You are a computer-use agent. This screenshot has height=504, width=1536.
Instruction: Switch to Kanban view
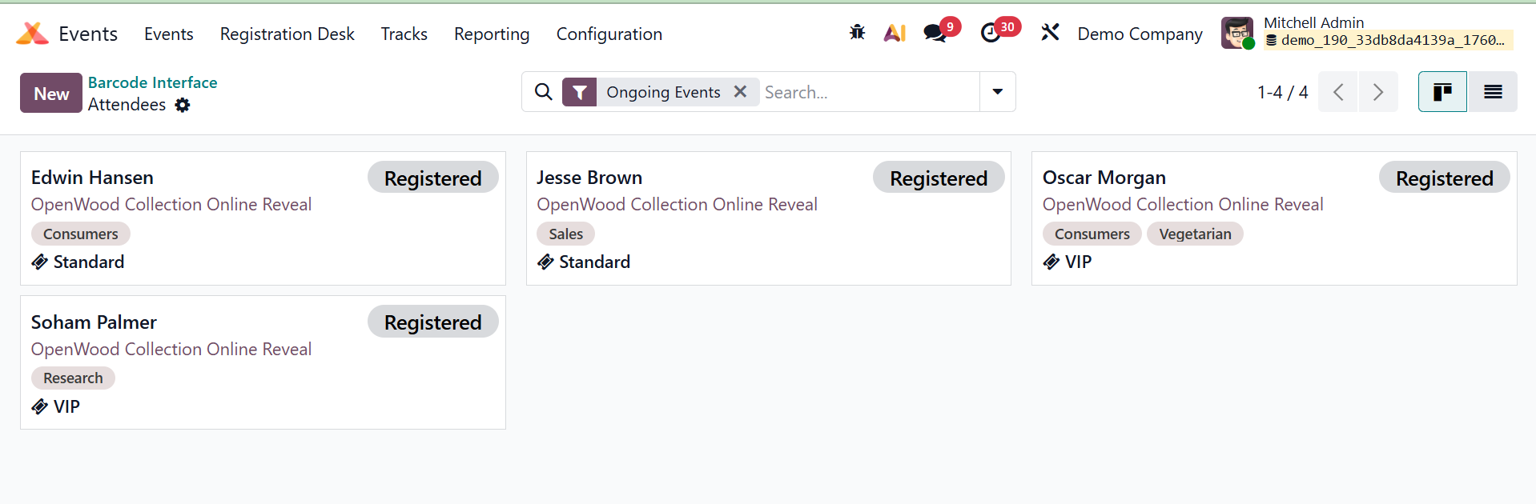tap(1442, 92)
